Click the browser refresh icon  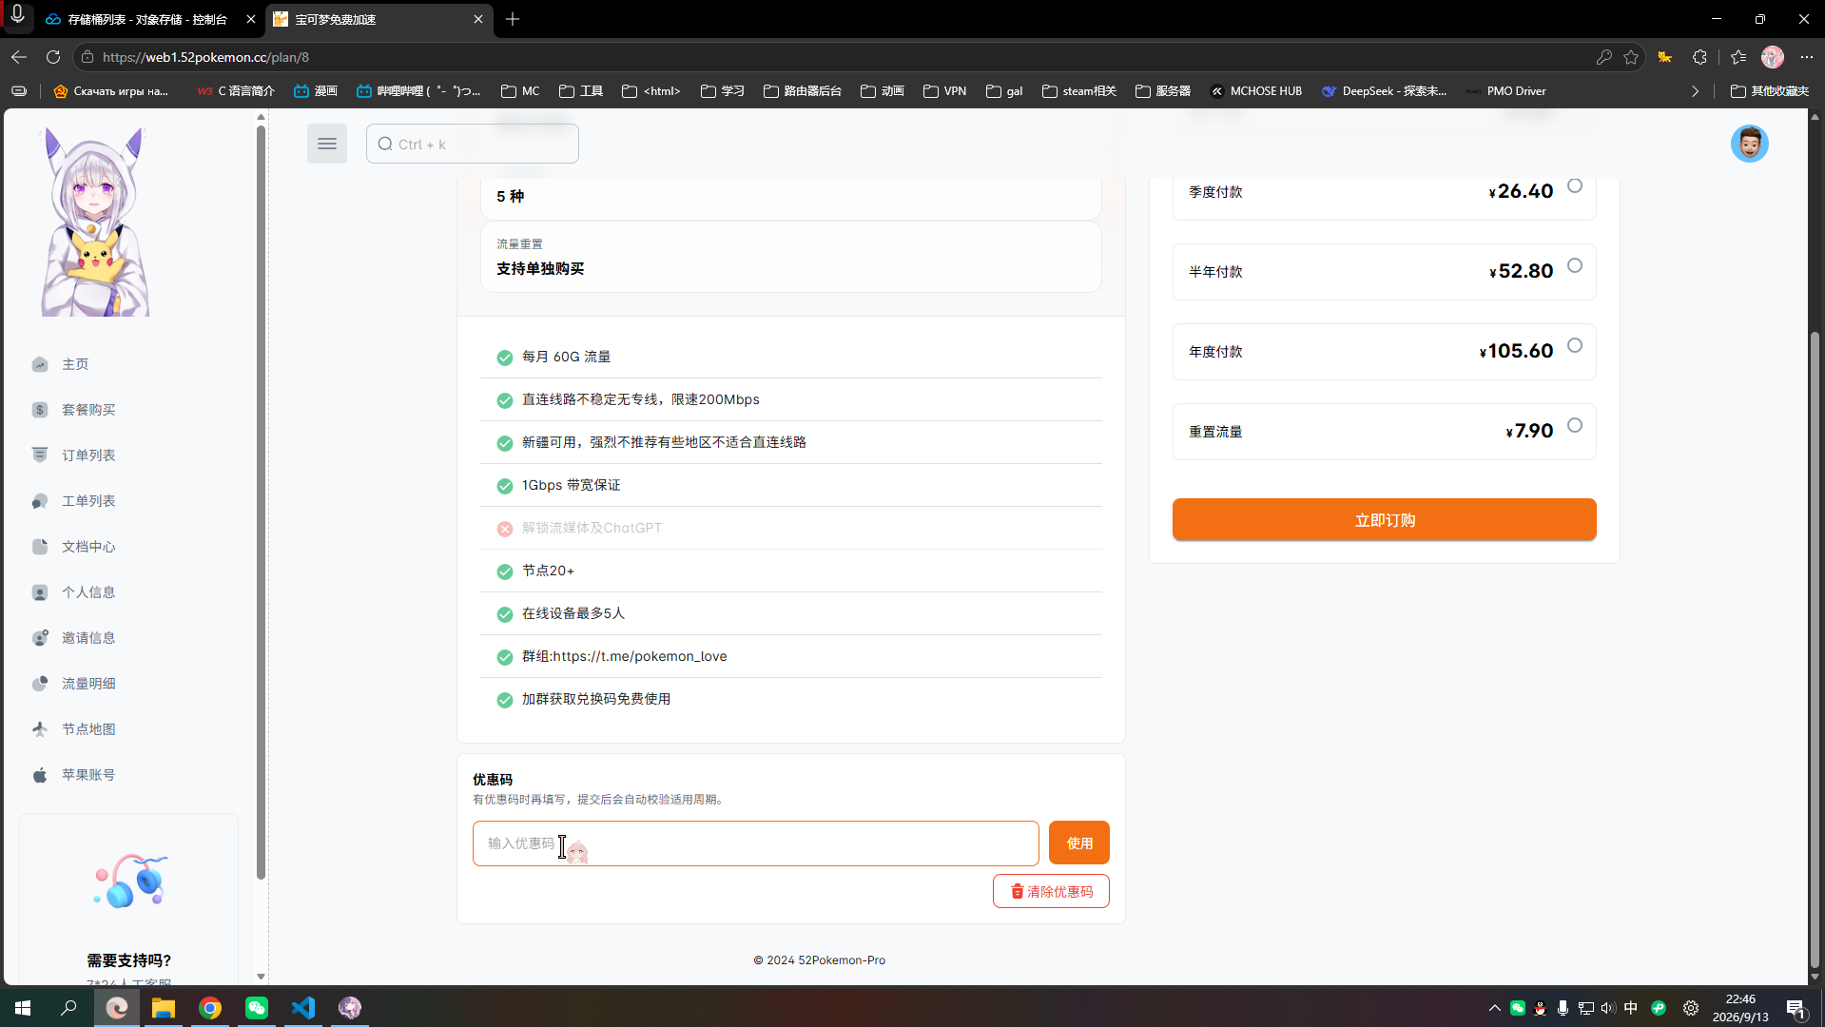tap(53, 57)
